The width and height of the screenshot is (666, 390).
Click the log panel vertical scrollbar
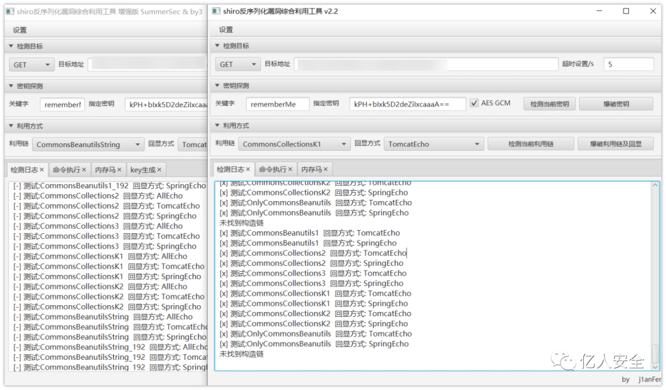tap(654, 277)
